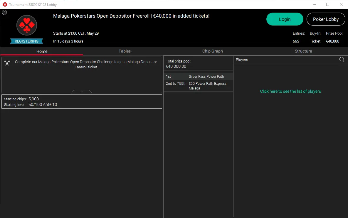Click the Players panel heading

[242, 60]
